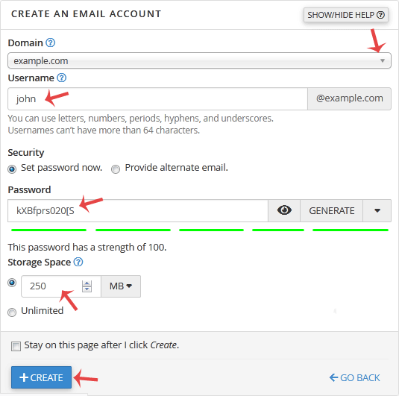Click the storage decrement down arrow
This screenshot has width=399, height=396.
pos(87,289)
